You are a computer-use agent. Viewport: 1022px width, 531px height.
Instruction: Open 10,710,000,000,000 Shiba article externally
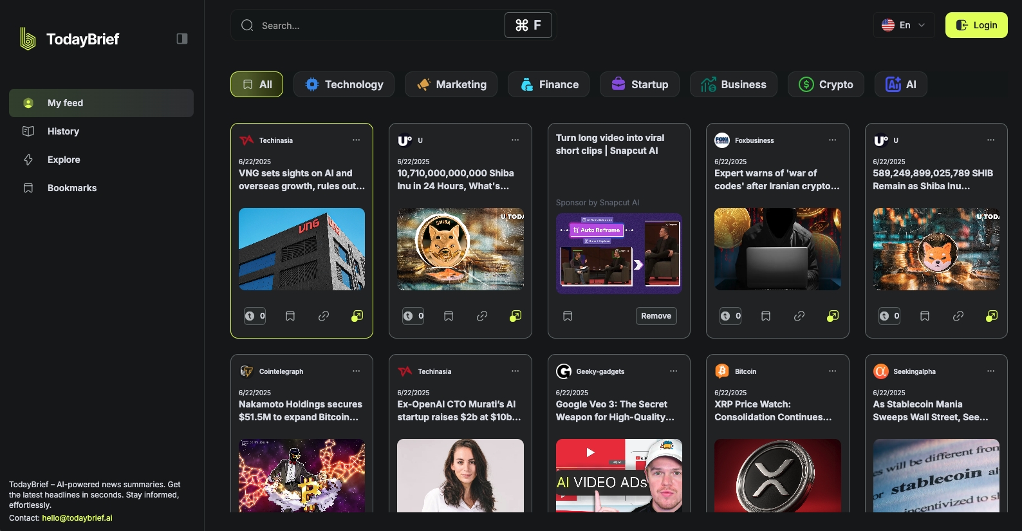[x=516, y=316]
